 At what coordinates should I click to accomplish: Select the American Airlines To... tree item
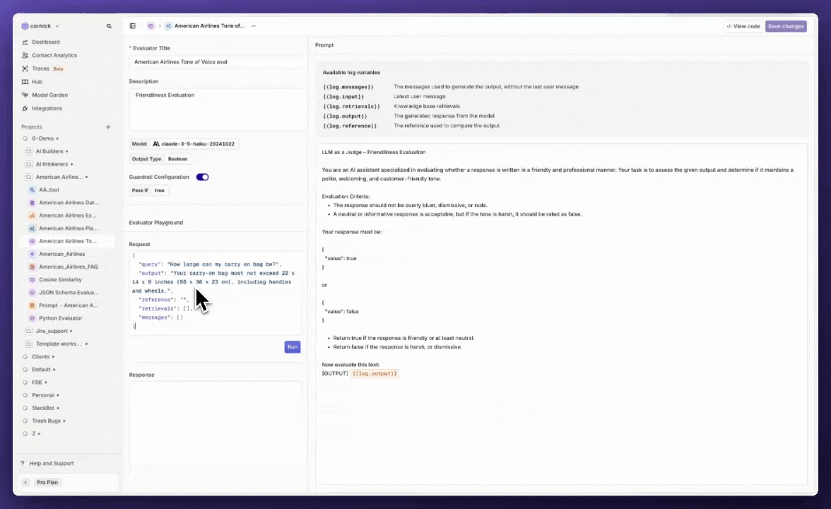click(67, 241)
